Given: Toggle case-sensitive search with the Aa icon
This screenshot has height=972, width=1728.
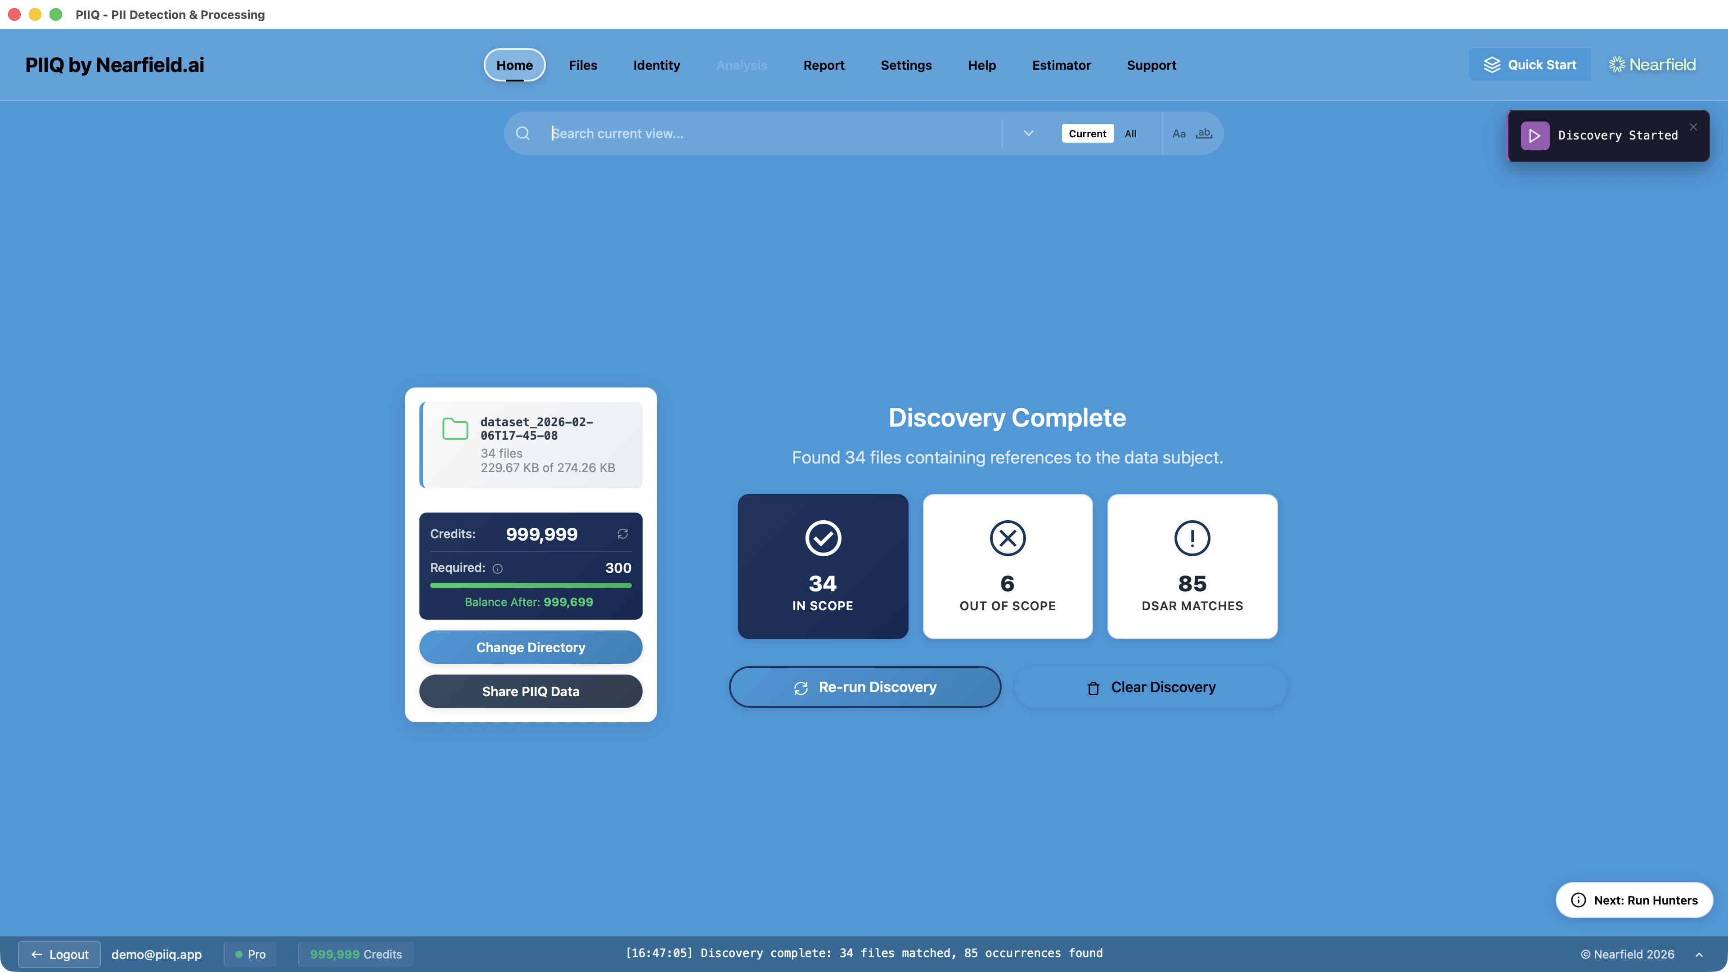Looking at the screenshot, I should point(1179,133).
